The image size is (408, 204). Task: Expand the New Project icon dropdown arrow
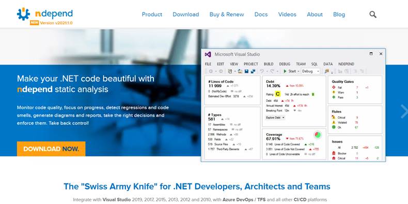click(235, 71)
